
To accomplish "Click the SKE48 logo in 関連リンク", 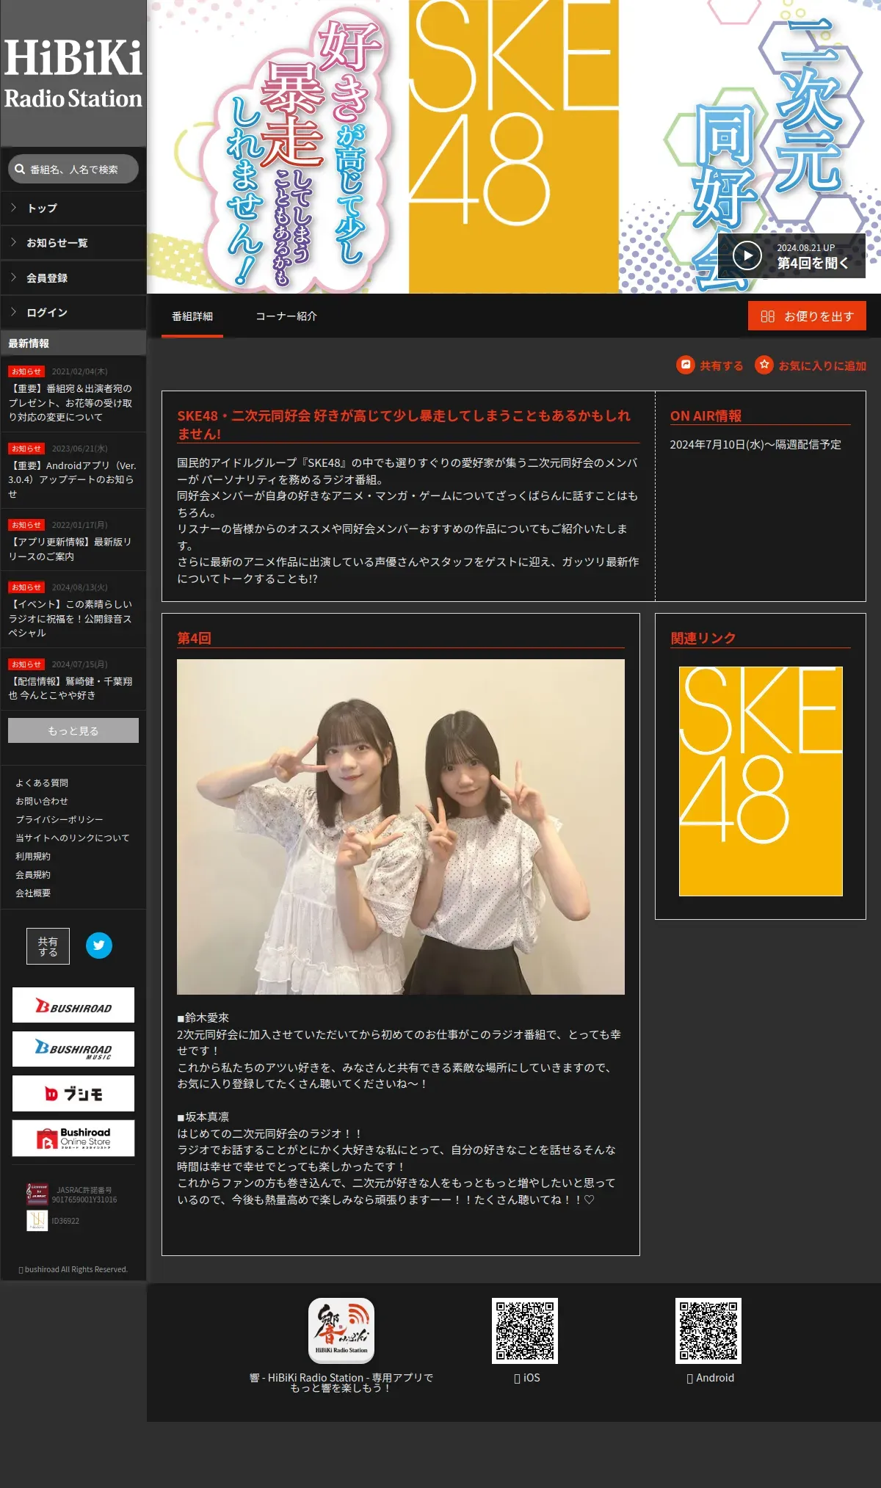I will 761,781.
